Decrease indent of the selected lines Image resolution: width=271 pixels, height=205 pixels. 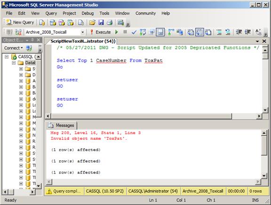[x=239, y=32]
